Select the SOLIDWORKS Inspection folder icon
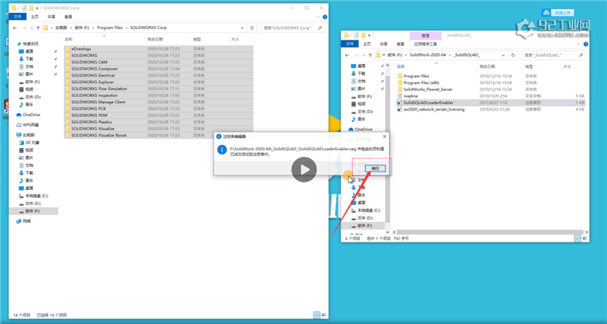Image resolution: width=607 pixels, height=324 pixels. [67, 95]
